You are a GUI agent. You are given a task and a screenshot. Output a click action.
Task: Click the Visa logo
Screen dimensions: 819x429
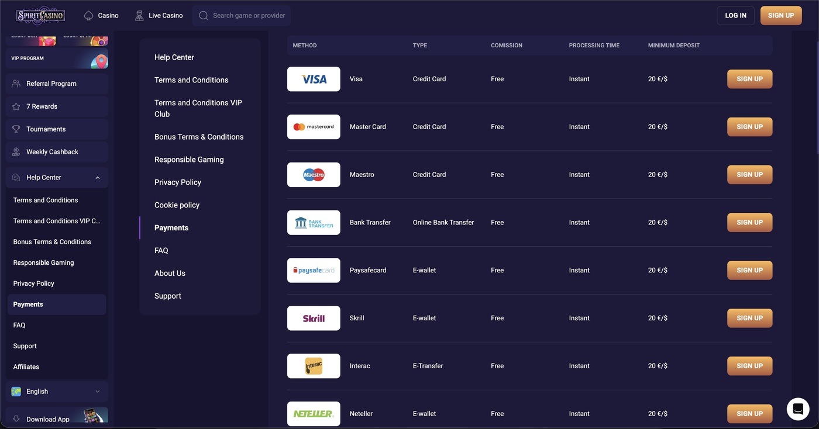pos(314,79)
